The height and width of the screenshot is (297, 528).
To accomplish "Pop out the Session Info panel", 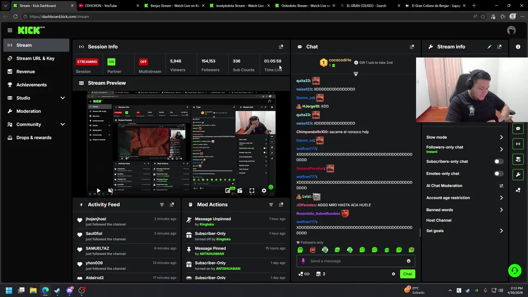I will tap(281, 47).
